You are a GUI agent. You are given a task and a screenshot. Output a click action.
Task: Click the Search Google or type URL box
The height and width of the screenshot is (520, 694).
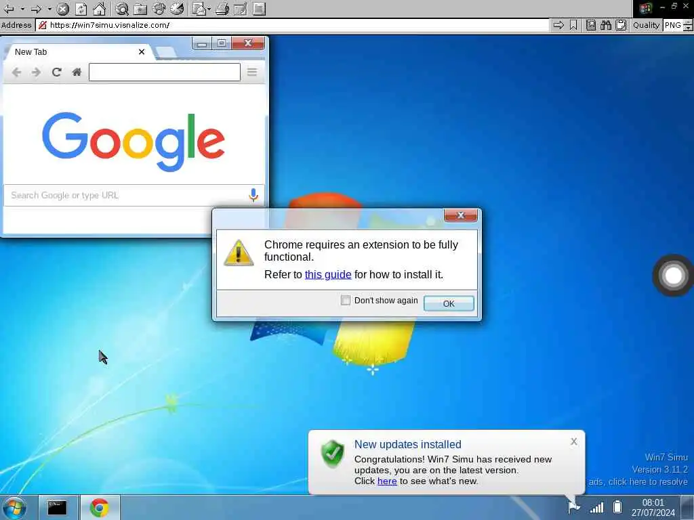(x=134, y=196)
